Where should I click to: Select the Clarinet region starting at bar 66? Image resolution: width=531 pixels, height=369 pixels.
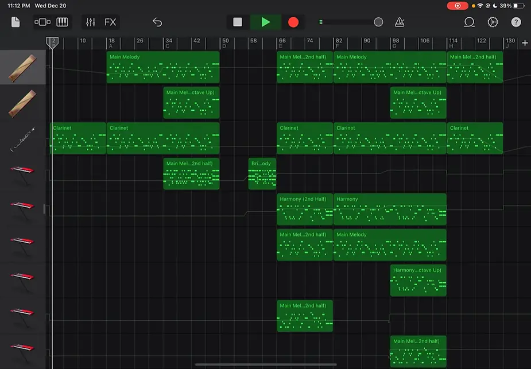point(305,138)
